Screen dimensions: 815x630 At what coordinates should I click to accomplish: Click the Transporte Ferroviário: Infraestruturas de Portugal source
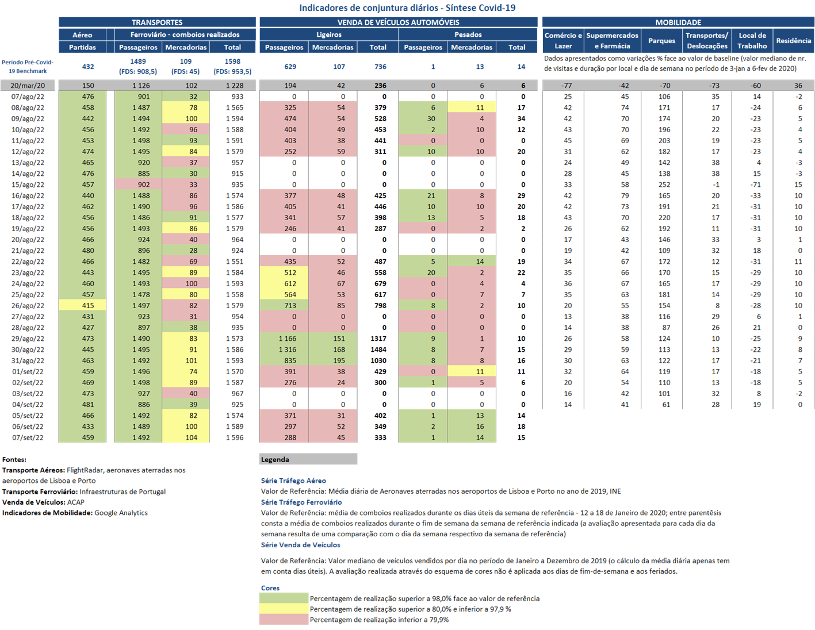pos(84,491)
